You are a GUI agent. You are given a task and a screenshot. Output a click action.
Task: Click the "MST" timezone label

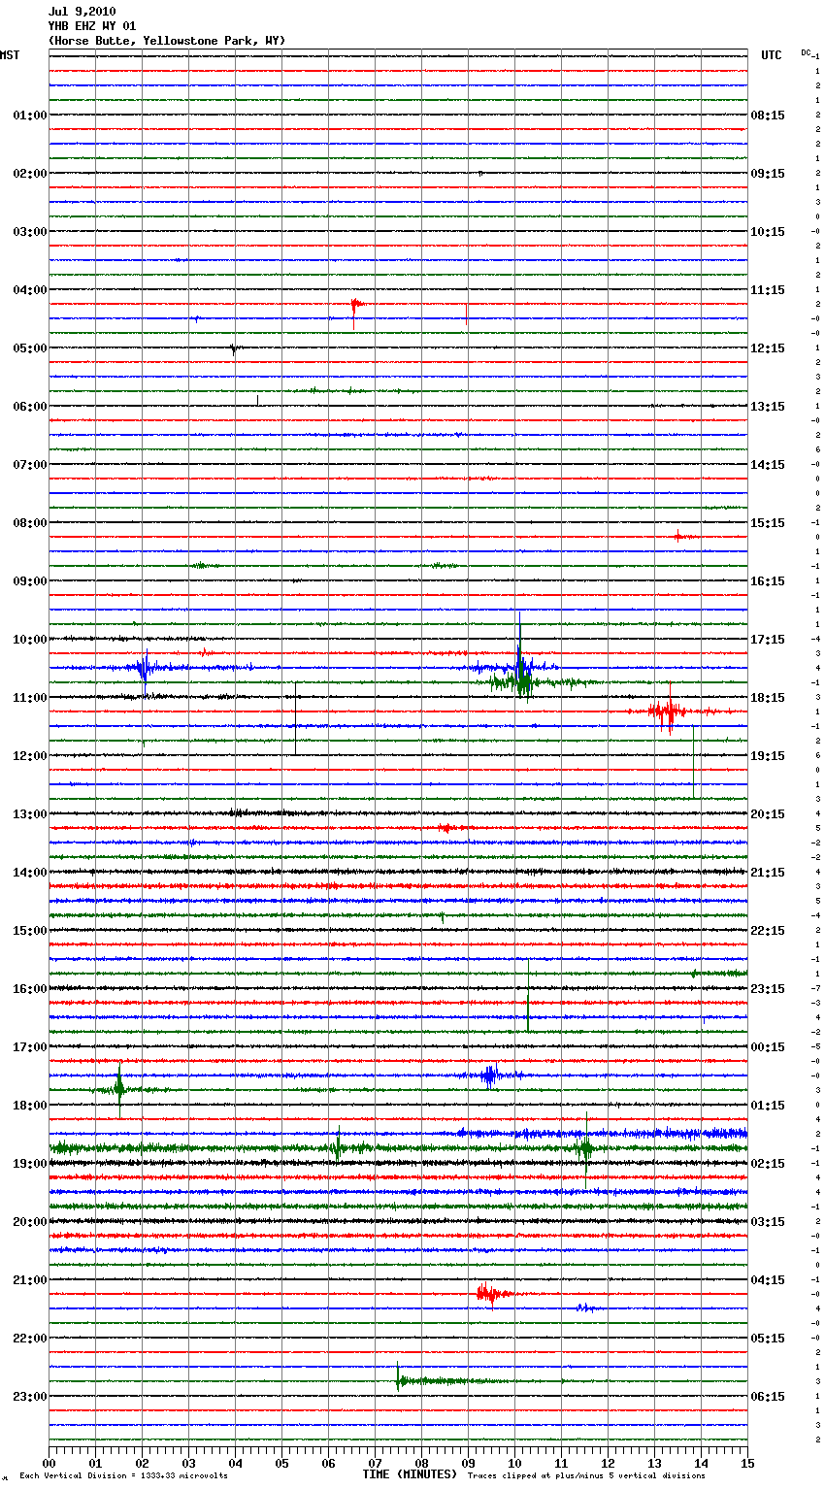tap(10, 55)
